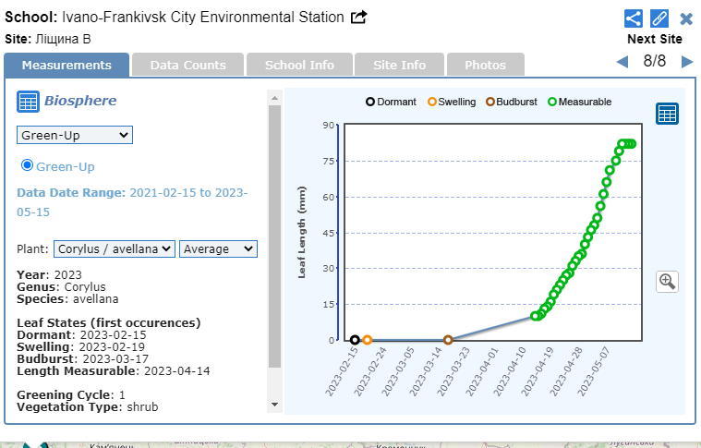Image resolution: width=701 pixels, height=448 pixels.
Task: Switch to Data Counts tab
Action: [x=187, y=65]
